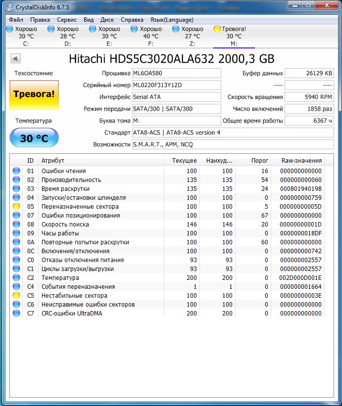Image resolution: width=342 pixels, height=406 pixels.
Task: Click status orb for C7 CRC-ошибки UltraDMA
Action: point(16,313)
